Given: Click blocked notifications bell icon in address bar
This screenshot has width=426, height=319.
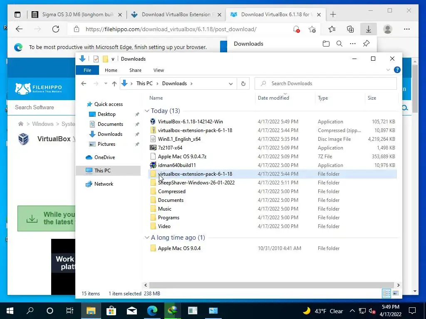Looking at the screenshot, I should (x=296, y=29).
